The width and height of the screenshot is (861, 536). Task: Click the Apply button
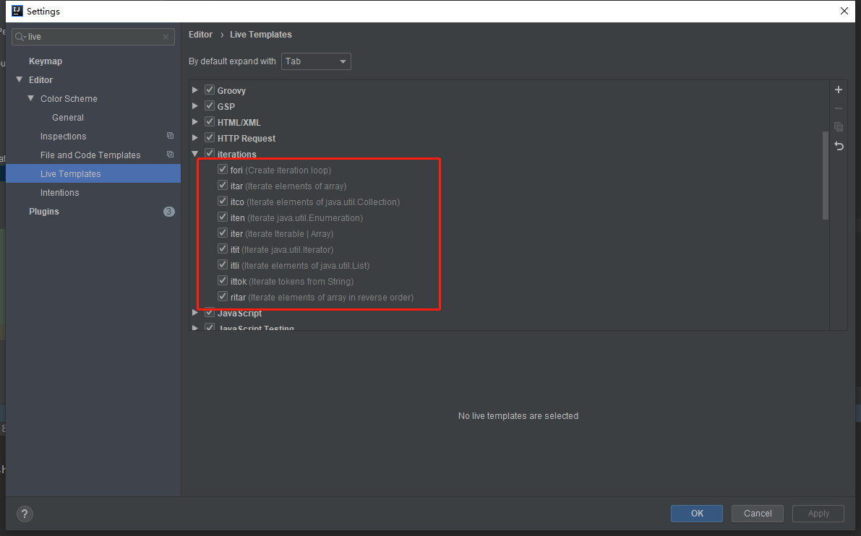click(x=818, y=514)
